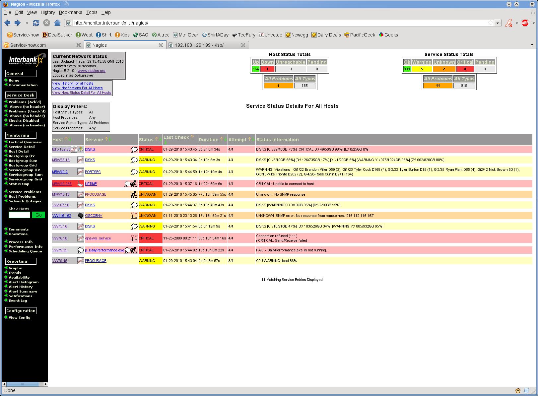Open the list-all-tabs dropdown on the tab bar
This screenshot has height=396, width=538.
click(532, 45)
